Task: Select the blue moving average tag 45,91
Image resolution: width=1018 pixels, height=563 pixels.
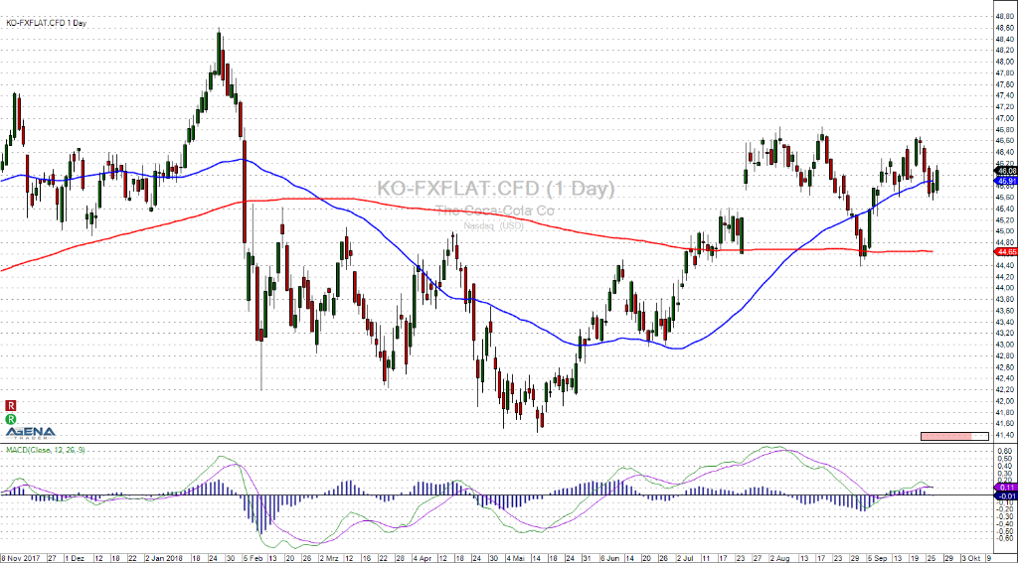Action: [1005, 180]
